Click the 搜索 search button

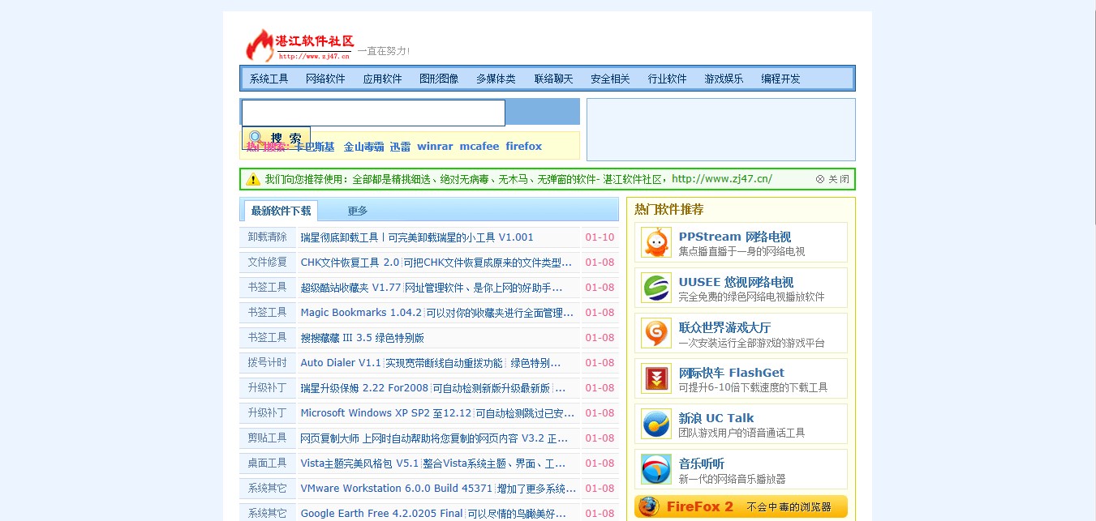(x=276, y=138)
